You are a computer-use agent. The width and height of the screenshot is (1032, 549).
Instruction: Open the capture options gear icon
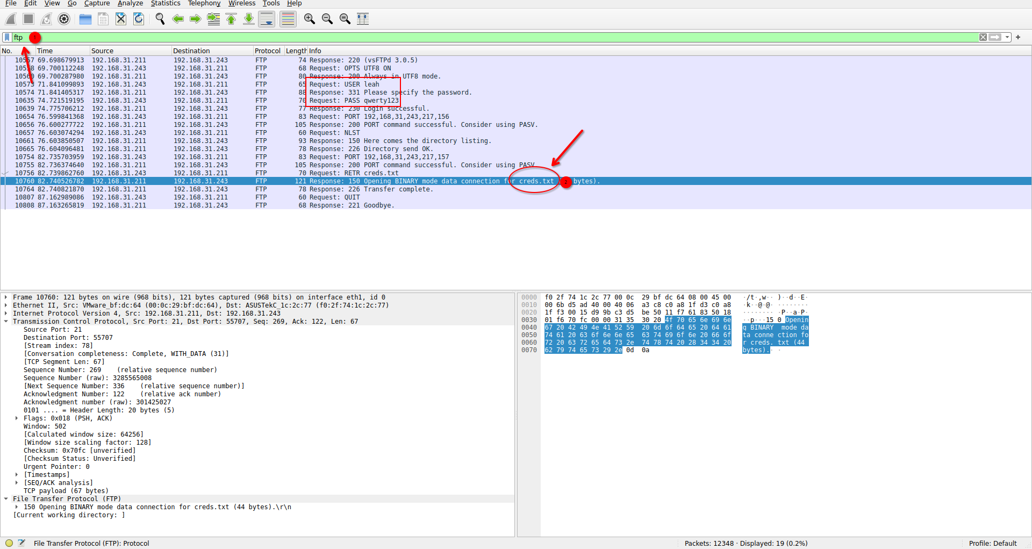coord(64,19)
